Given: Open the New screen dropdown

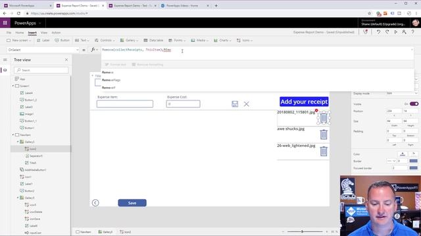Looking at the screenshot, I should coord(19,41).
